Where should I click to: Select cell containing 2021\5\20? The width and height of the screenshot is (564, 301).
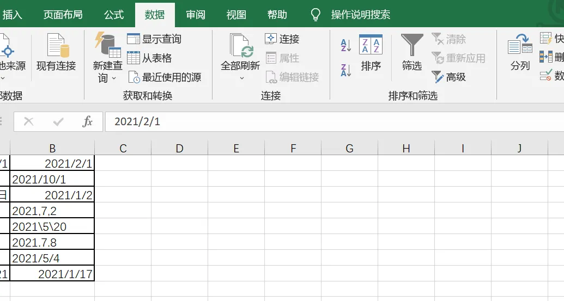tap(52, 226)
